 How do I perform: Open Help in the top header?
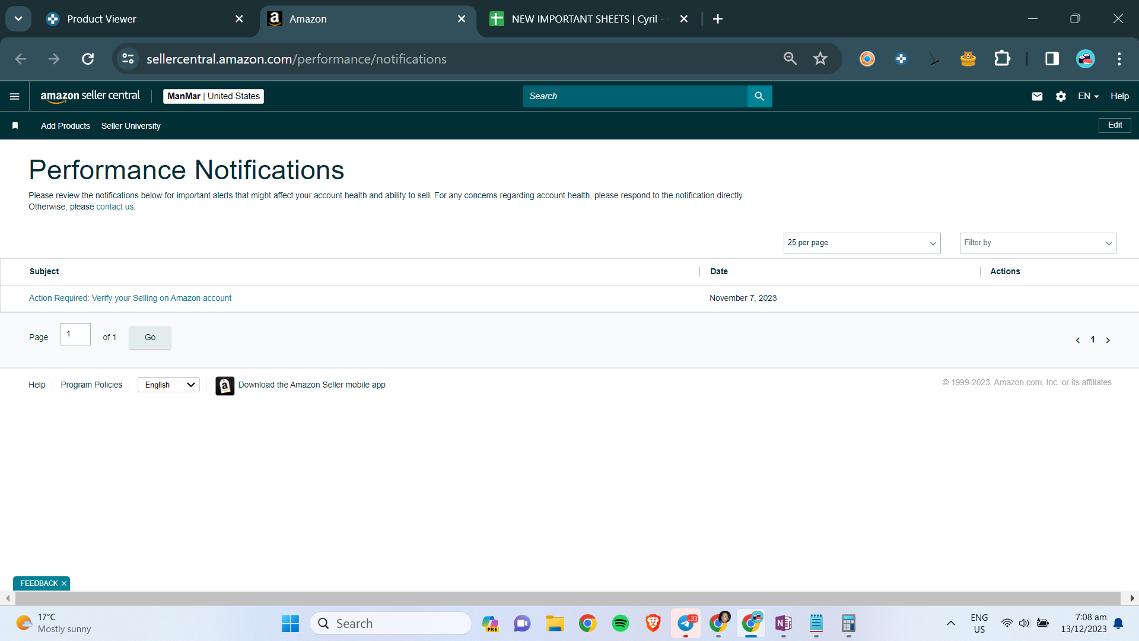(1119, 96)
